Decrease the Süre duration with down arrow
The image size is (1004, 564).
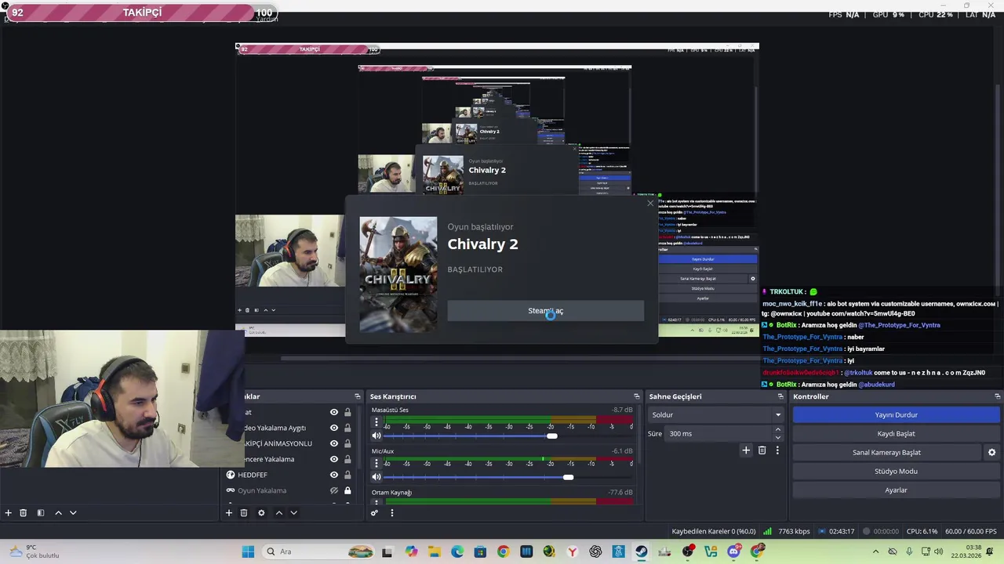point(778,437)
